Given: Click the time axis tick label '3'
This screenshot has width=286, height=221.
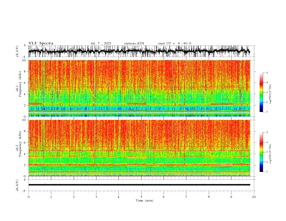Looking at the screenshot, I should (96, 197).
